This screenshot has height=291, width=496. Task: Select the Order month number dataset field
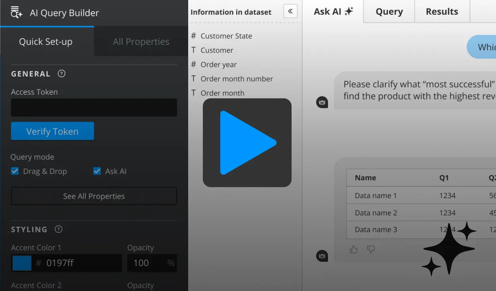[x=237, y=79]
